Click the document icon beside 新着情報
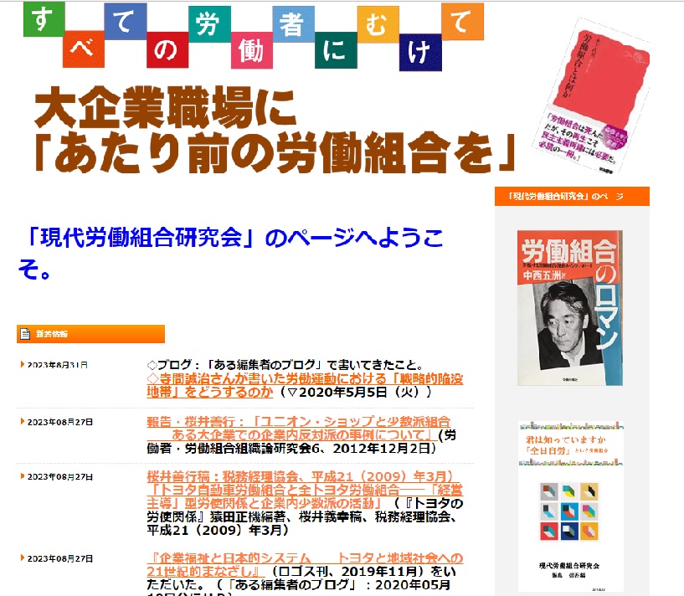This screenshot has width=684, height=596. (x=24, y=334)
